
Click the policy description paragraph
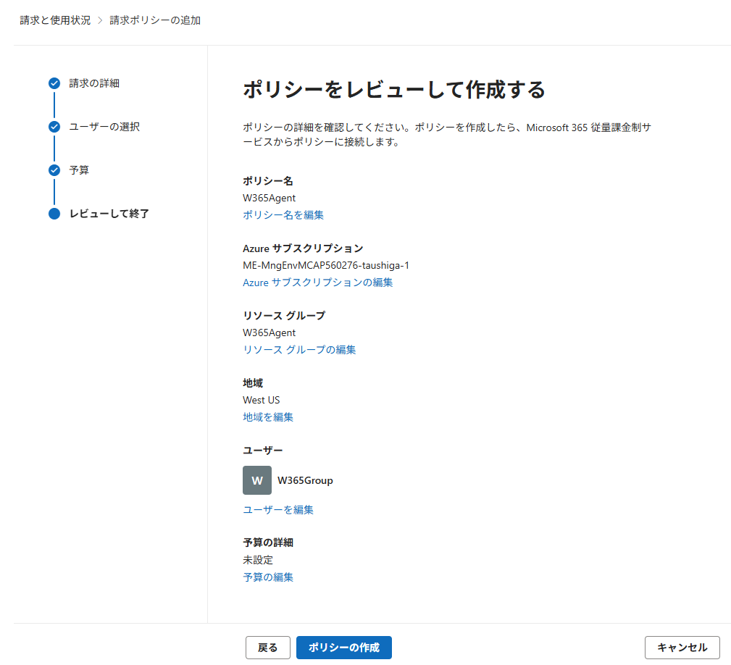446,135
